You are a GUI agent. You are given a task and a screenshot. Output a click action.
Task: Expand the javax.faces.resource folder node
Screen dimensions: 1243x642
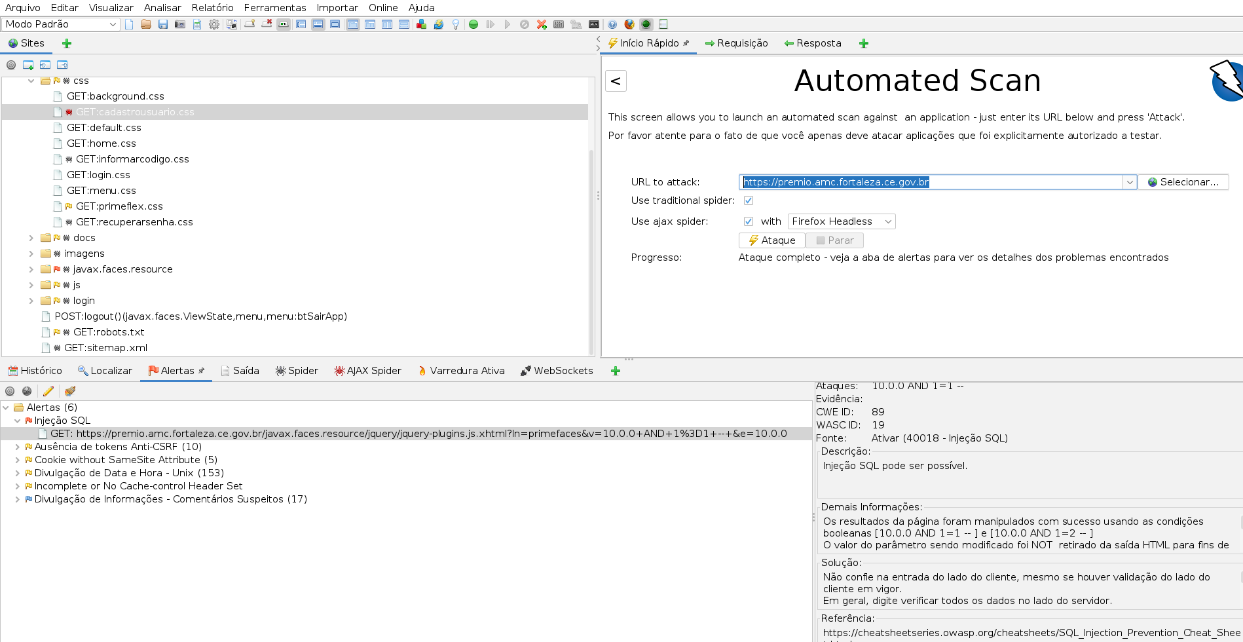[31, 269]
